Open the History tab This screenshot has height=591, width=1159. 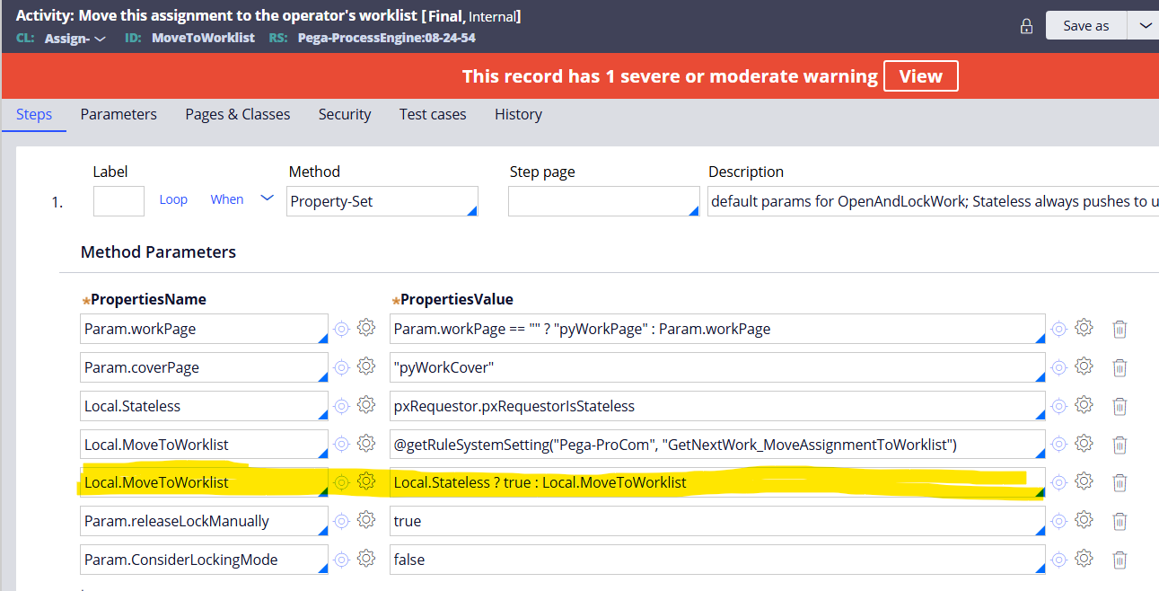[x=518, y=114]
